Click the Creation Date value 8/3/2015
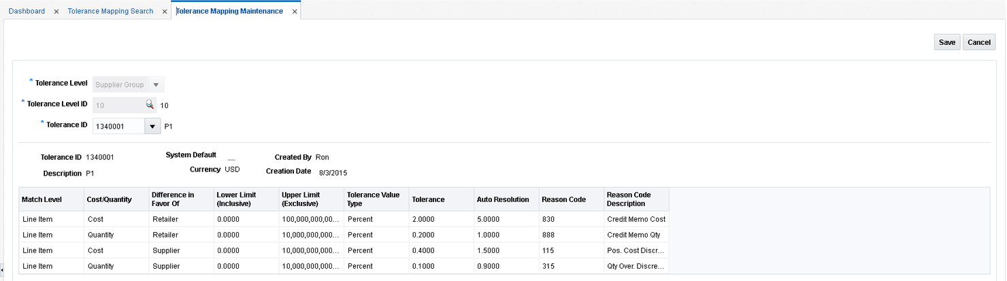This screenshot has height=281, width=1007. (x=333, y=172)
